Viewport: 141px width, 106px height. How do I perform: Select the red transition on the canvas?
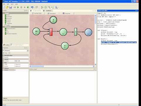(51, 32)
